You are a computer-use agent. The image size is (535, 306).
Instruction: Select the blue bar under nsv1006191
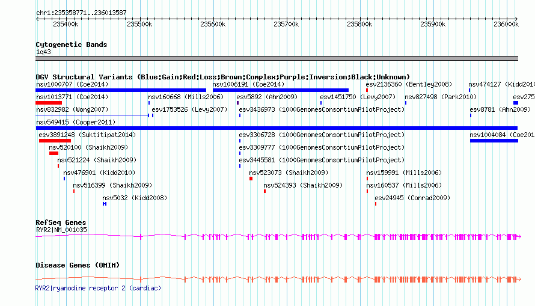point(281,90)
